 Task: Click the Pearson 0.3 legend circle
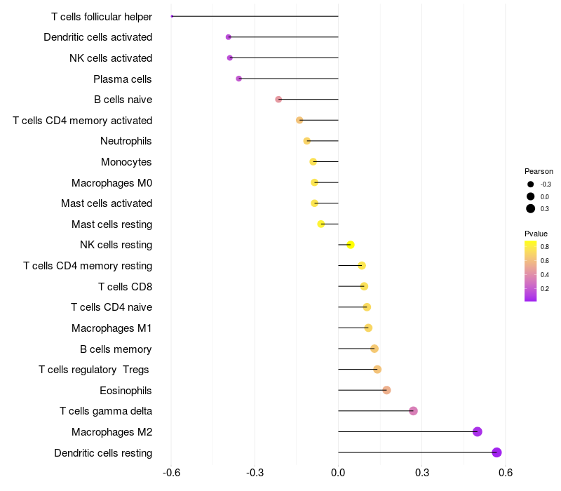pos(530,208)
